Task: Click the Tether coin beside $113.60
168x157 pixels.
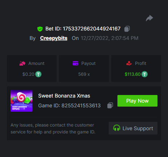Action: [145, 74]
